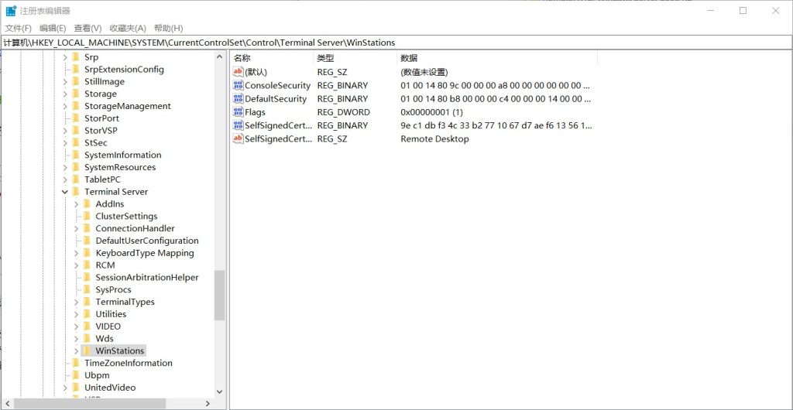Click the tree horizontal scroll right arrow
Image resolution: width=793 pixels, height=410 pixels.
click(208, 404)
